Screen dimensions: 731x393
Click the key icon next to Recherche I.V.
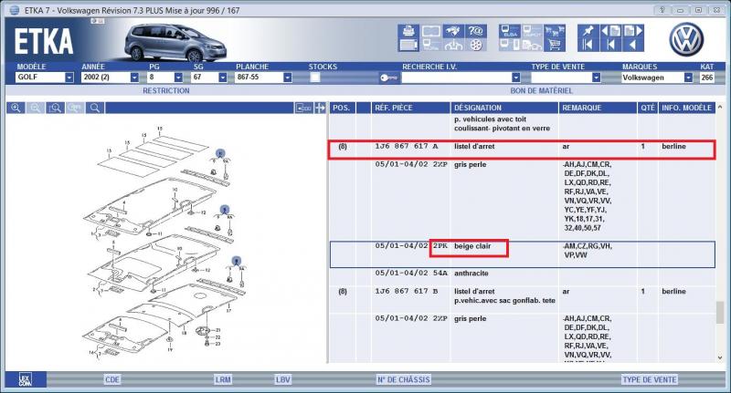387,78
